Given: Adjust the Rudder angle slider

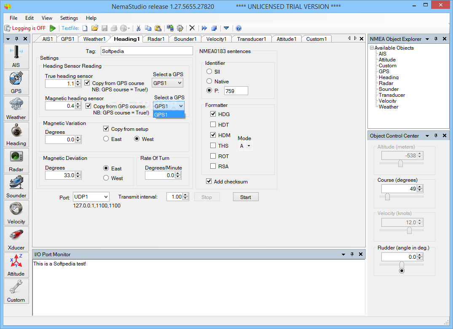Looking at the screenshot, I should click(x=402, y=265).
